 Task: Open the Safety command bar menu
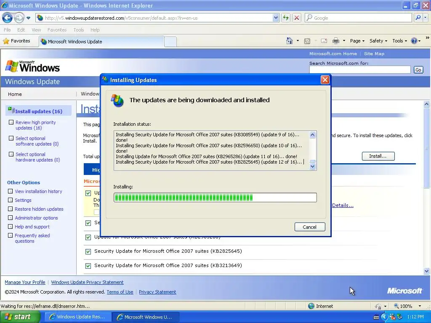(x=378, y=41)
